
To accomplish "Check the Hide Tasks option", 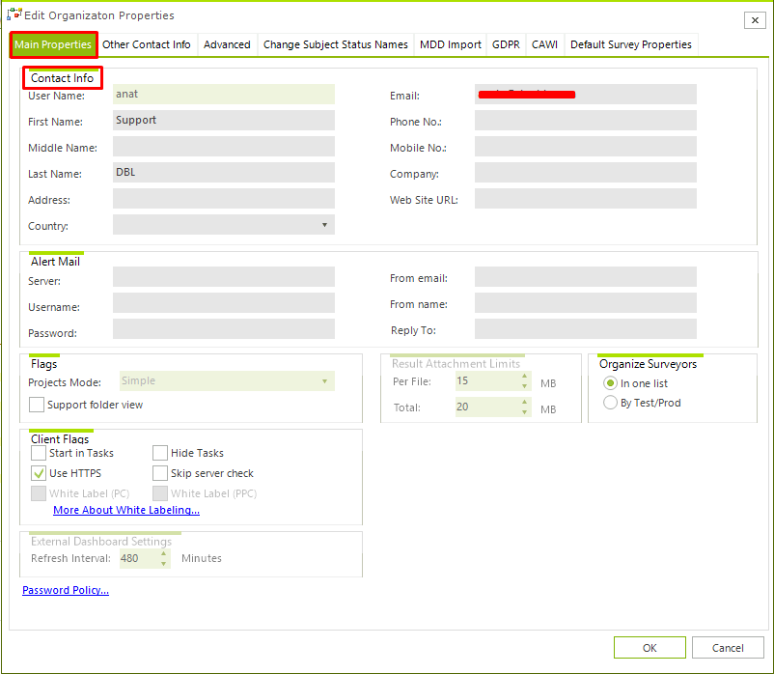I will click(x=160, y=453).
